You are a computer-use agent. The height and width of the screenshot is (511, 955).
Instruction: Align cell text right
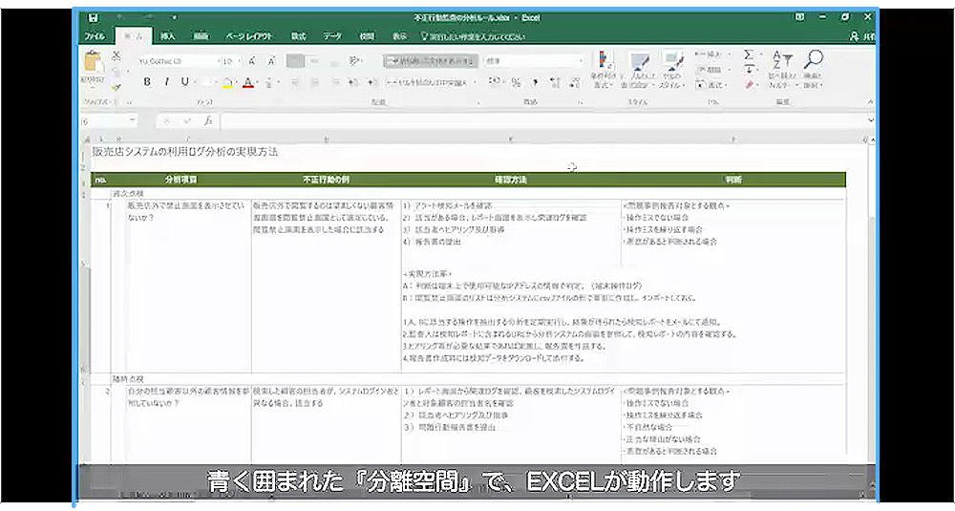click(x=334, y=82)
